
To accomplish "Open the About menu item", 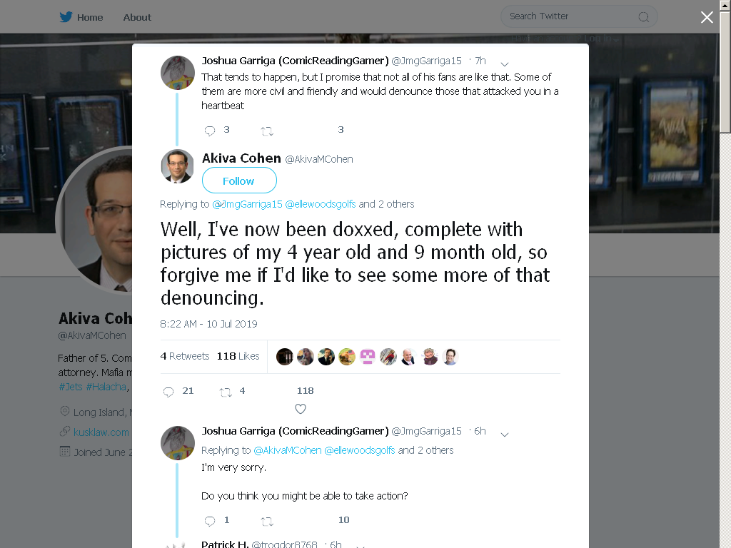I will click(x=137, y=17).
